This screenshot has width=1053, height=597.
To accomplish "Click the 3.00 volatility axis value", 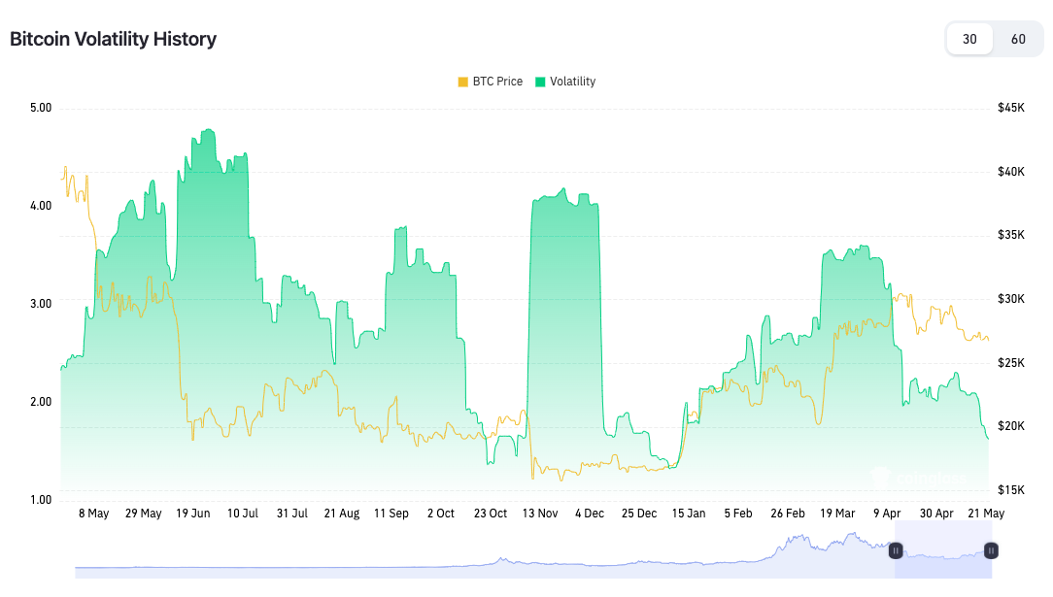I will tap(40, 304).
